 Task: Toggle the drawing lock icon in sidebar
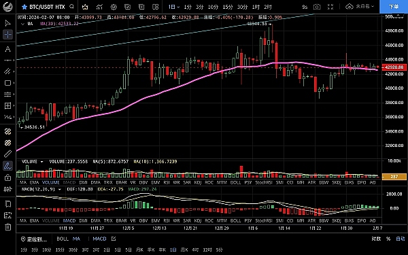pos(7,177)
